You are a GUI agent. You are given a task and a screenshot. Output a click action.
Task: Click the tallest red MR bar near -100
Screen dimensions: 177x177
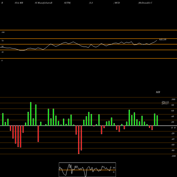pos(79,140)
